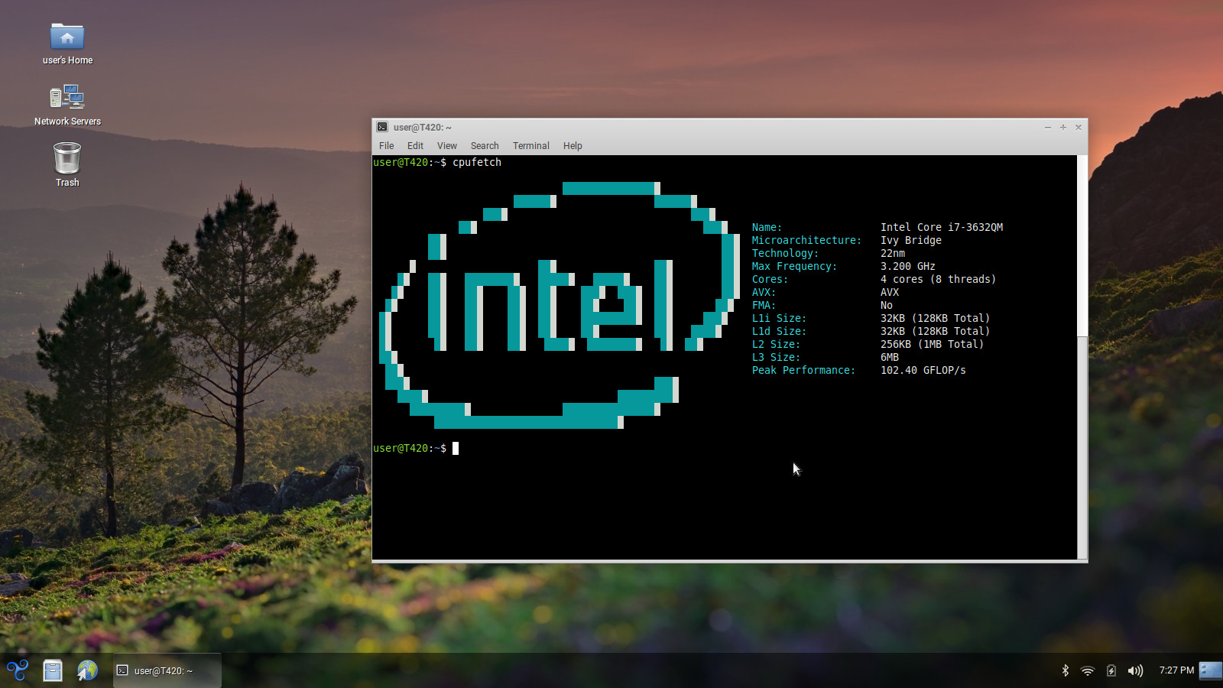The image size is (1223, 688).
Task: Click the terminal vertical scrollbar
Action: pyautogui.click(x=1082, y=357)
